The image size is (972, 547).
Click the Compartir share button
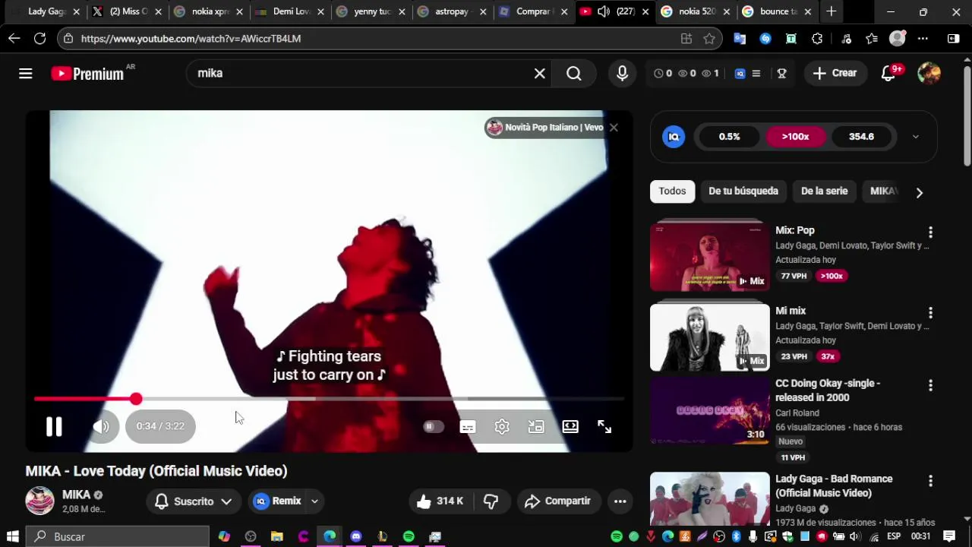coord(558,501)
